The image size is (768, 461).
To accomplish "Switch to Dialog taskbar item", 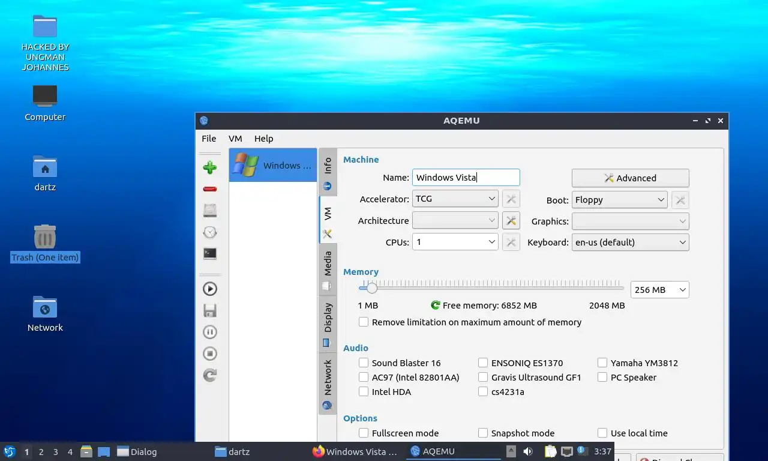I will tap(162, 451).
